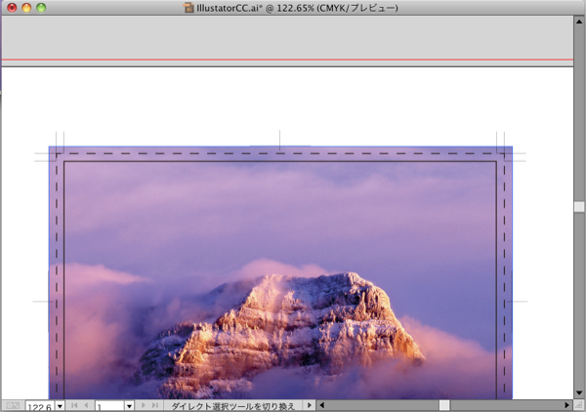Go to the previous artboard
The image size is (586, 412).
pyautogui.click(x=86, y=405)
